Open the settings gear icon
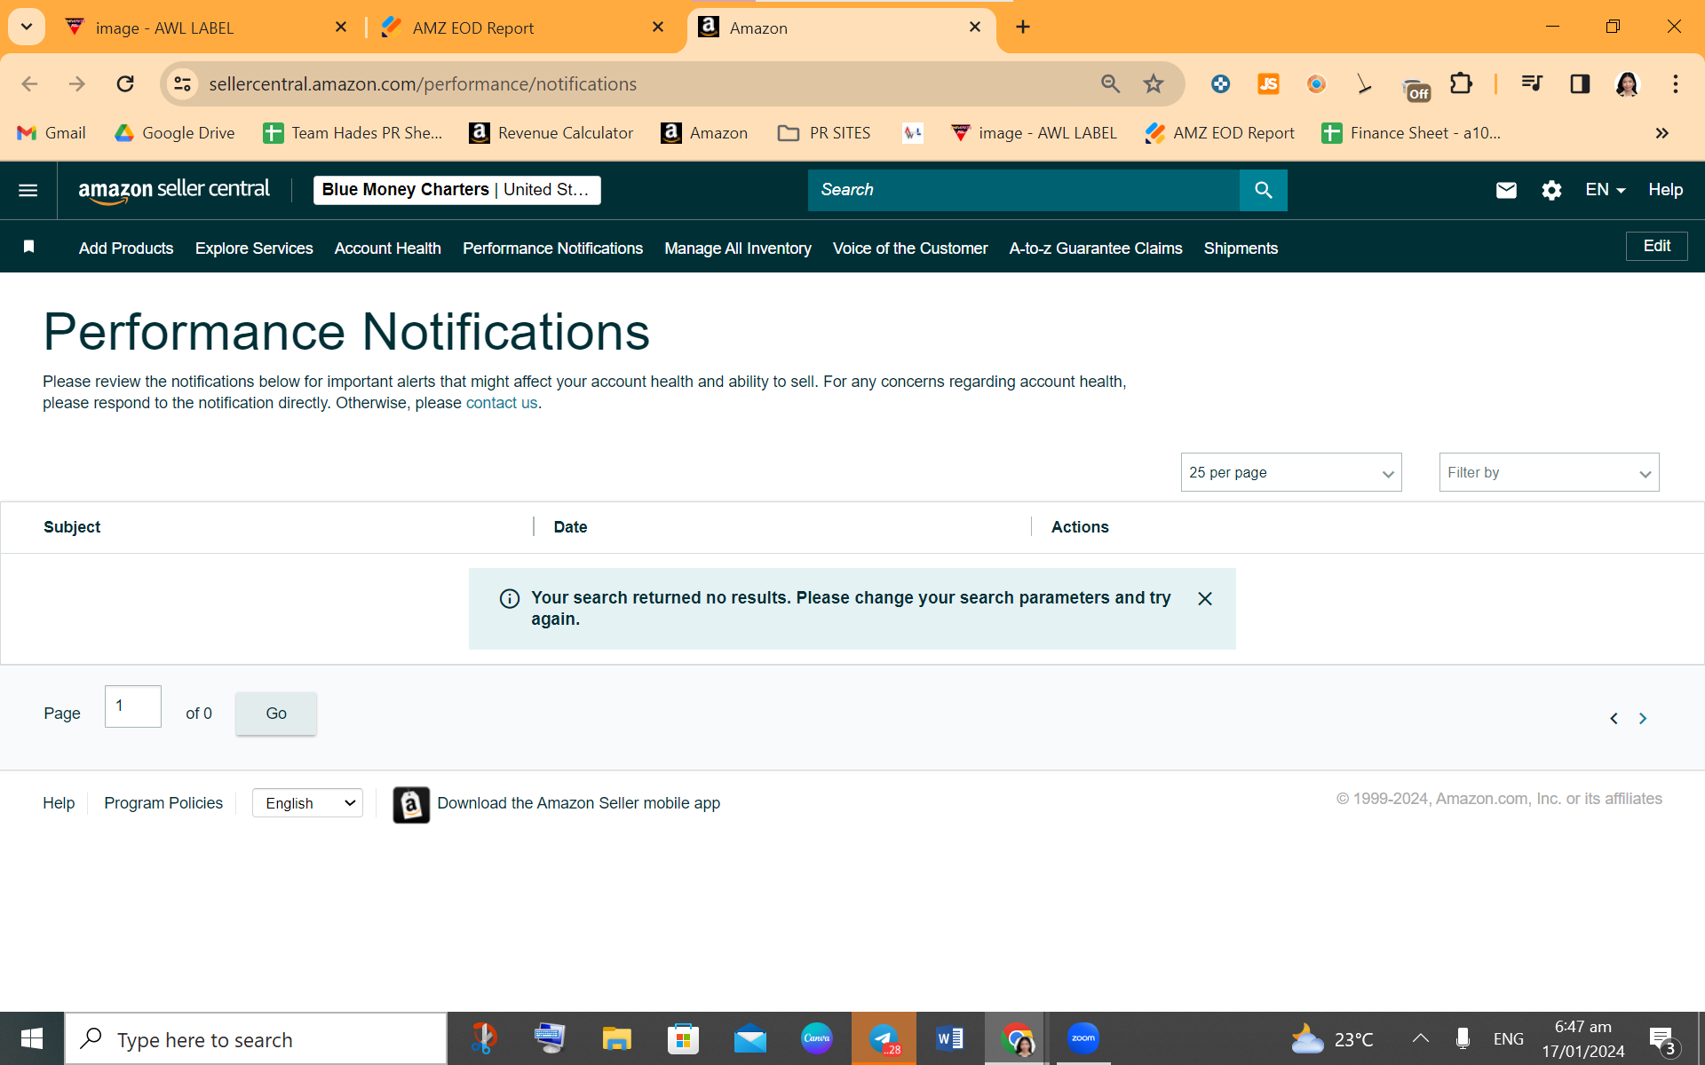This screenshot has height=1065, width=1705. (1551, 190)
